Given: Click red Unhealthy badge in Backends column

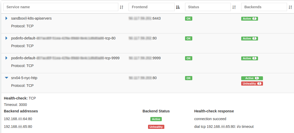Looking at the screenshot, I should [252, 84].
